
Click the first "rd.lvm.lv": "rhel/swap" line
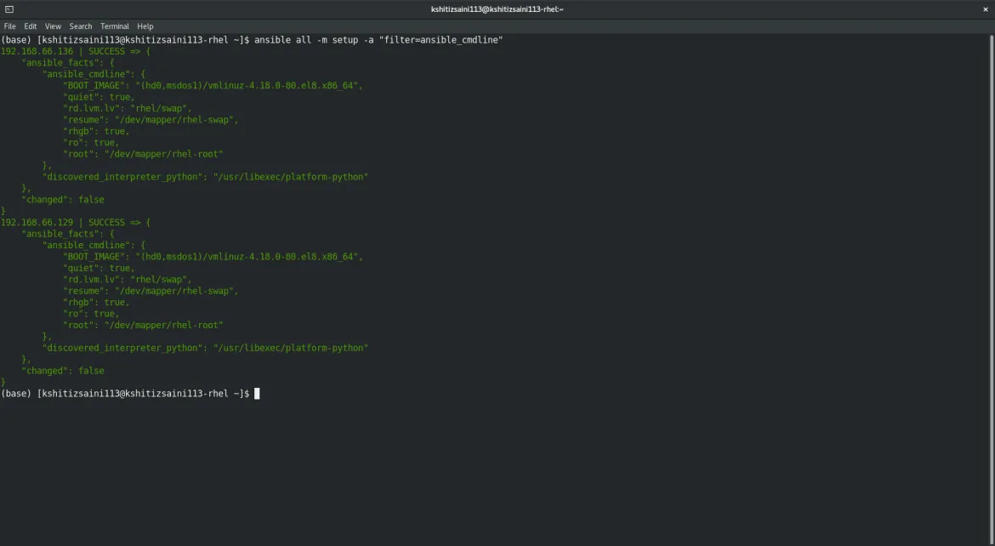point(128,108)
